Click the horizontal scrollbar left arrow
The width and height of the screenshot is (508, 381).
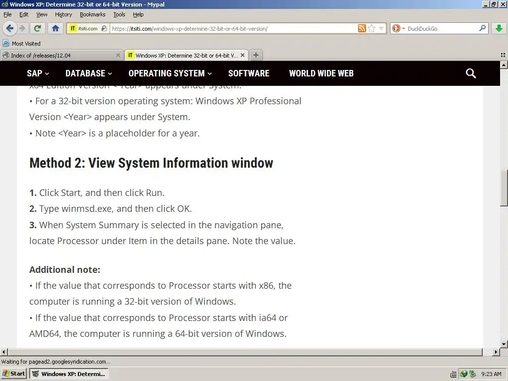pos(3,352)
